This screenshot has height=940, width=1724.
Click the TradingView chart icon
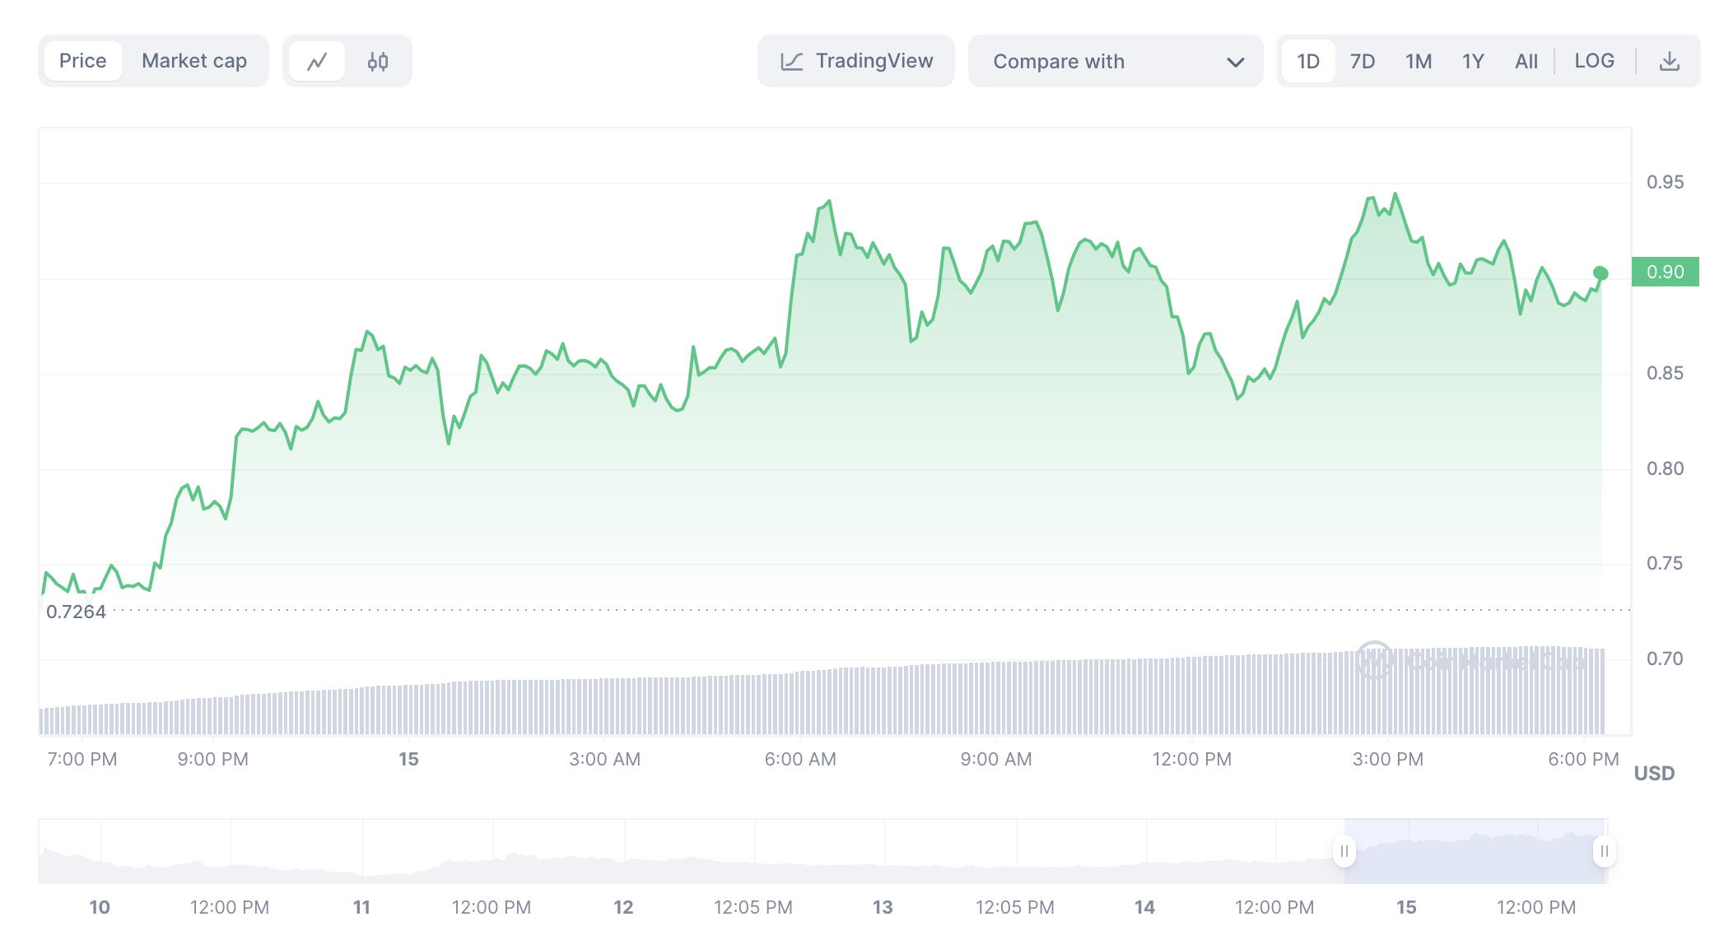(792, 62)
